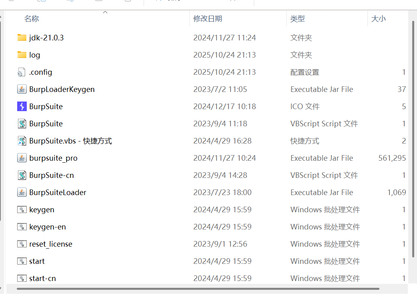
Task: Select file name BurpSuite.vbs - 快捷方式
Action: tap(70, 141)
